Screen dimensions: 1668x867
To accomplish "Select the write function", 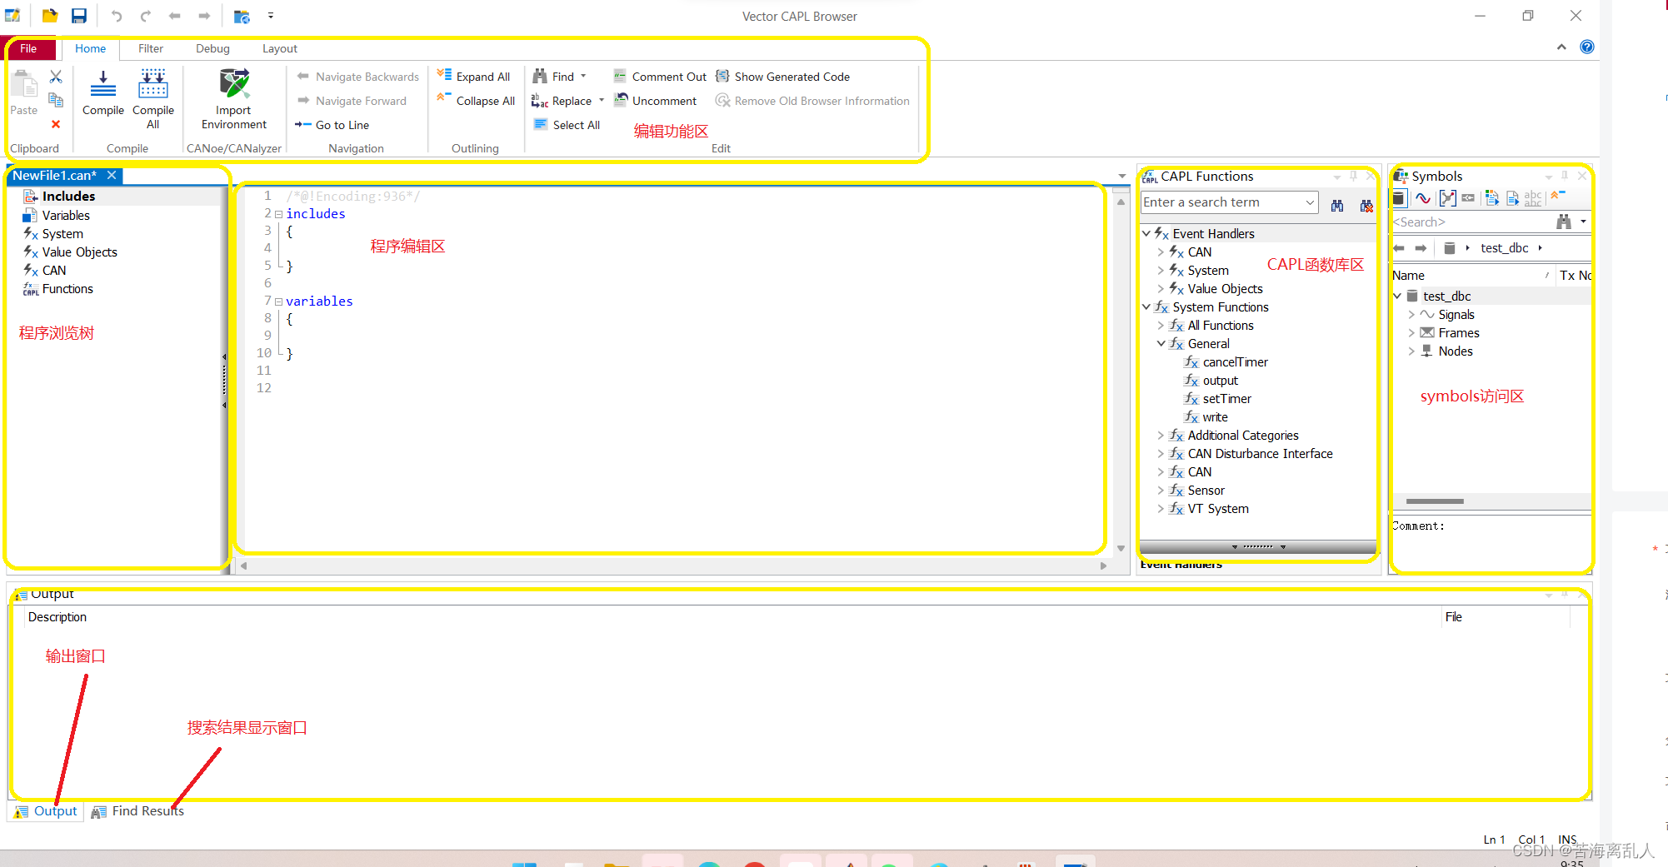I will click(1215, 416).
